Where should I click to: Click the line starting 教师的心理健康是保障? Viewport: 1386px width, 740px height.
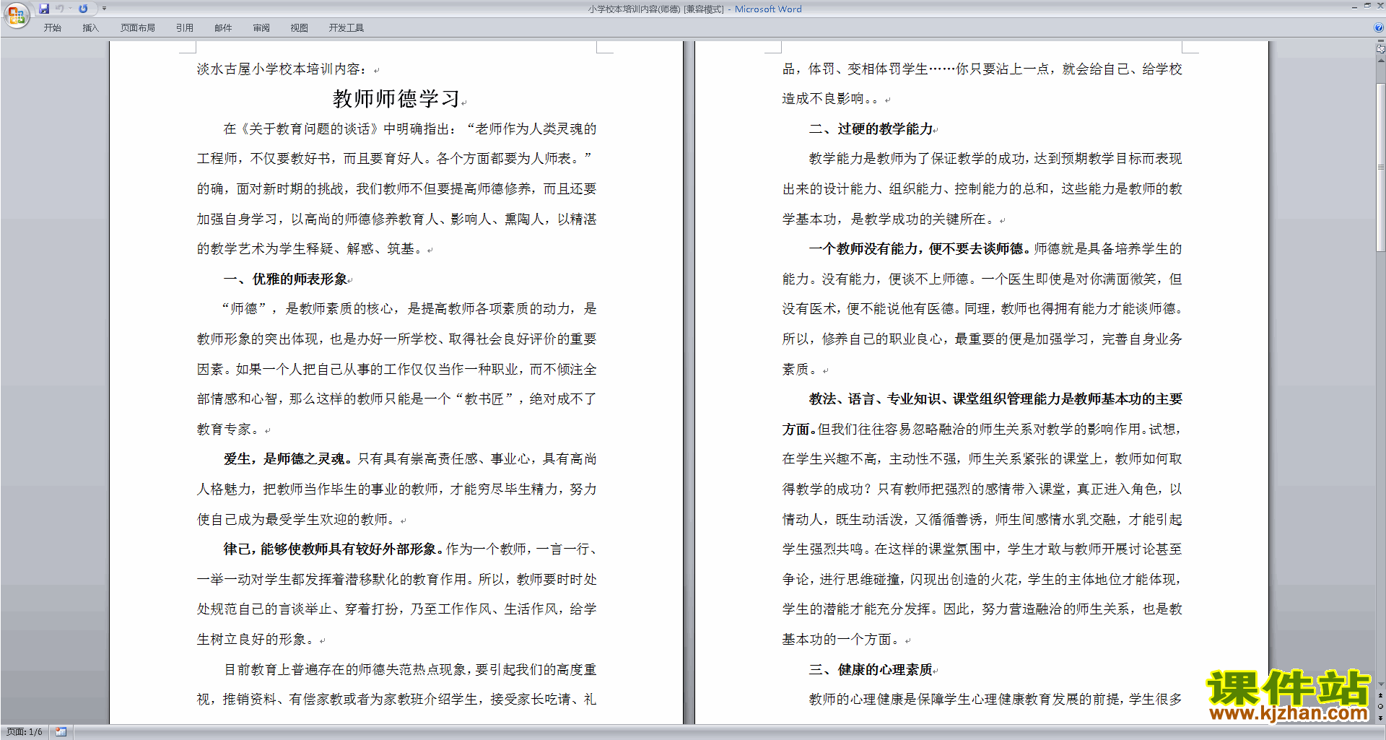point(996,700)
